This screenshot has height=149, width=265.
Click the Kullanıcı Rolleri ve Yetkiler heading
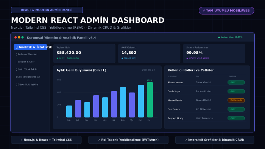[191, 70]
